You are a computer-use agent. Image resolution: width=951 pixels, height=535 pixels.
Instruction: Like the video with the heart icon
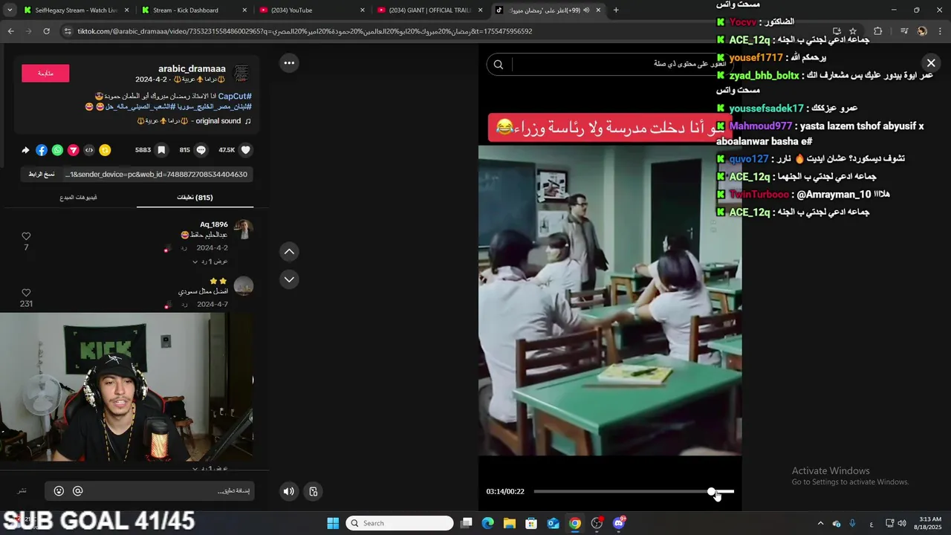[x=246, y=150]
